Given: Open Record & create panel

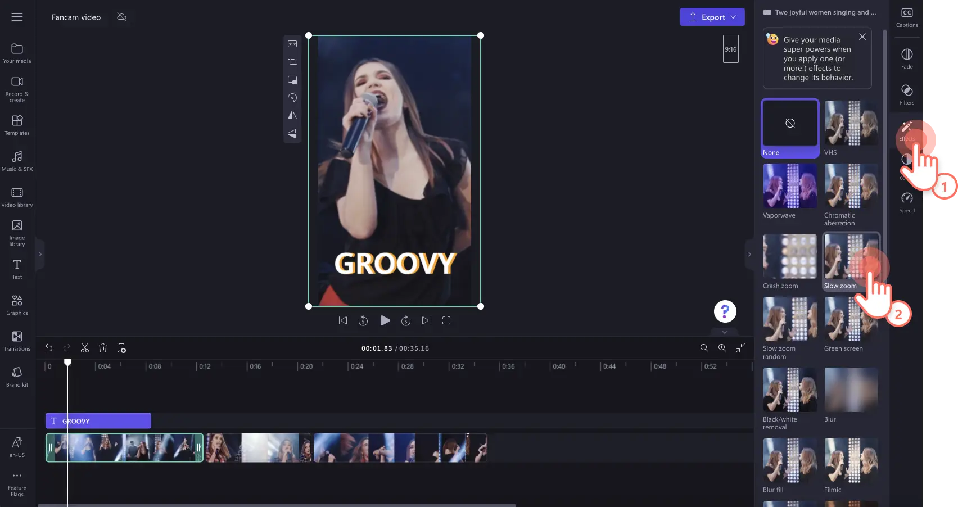Looking at the screenshot, I should click(x=17, y=89).
